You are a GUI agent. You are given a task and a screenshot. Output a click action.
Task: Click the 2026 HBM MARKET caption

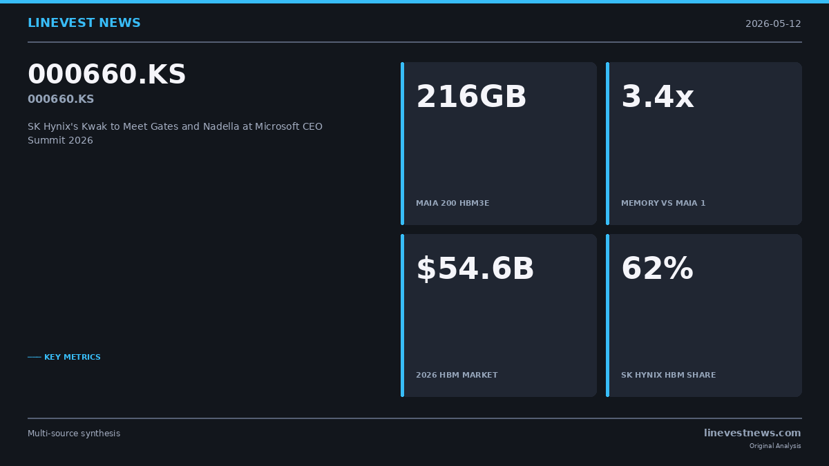[x=457, y=376]
